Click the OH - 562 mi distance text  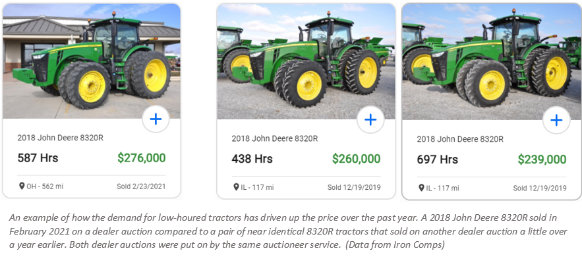coord(45,186)
